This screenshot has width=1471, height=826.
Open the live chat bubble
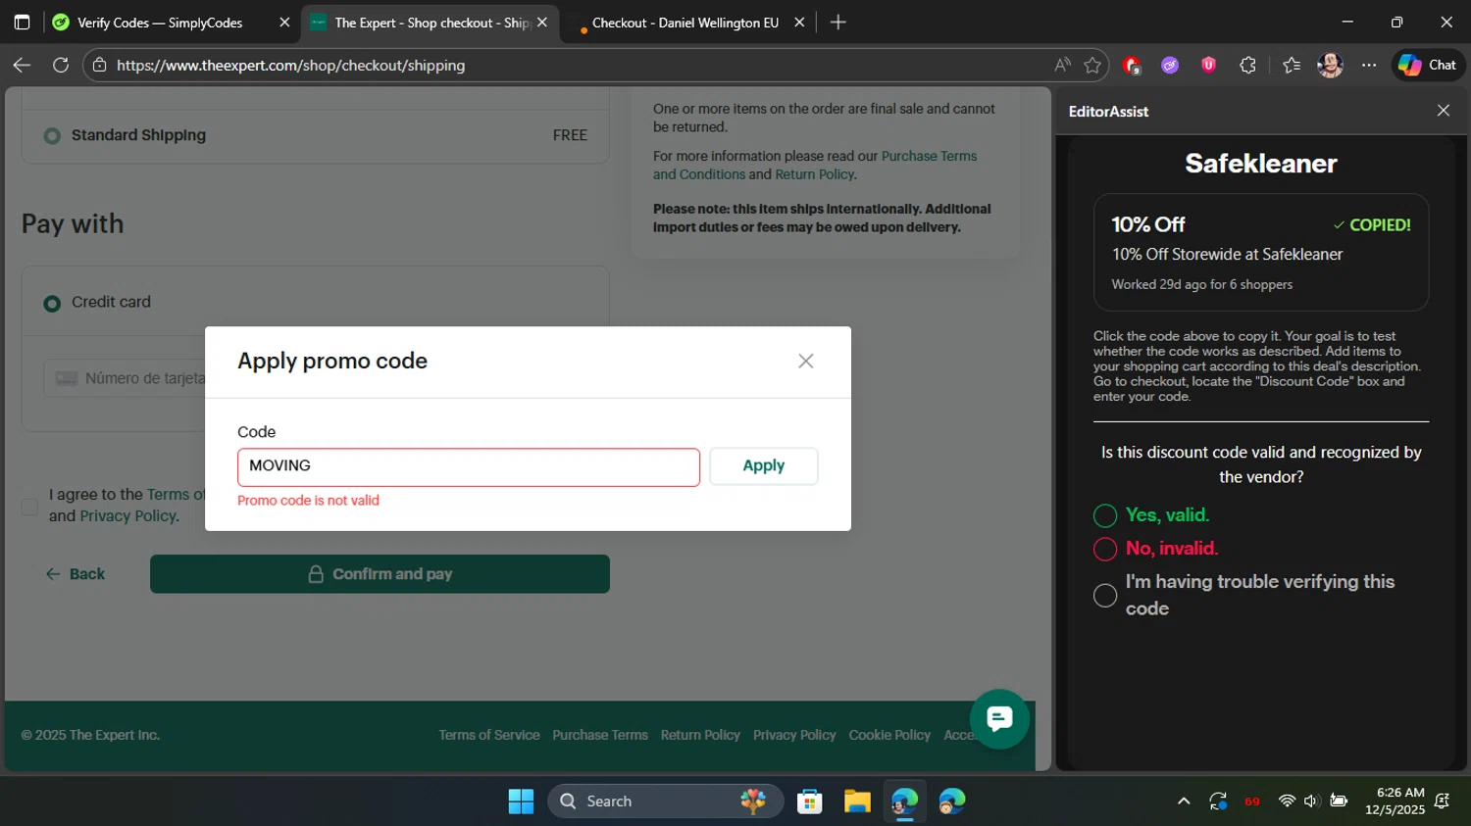[x=998, y=719]
